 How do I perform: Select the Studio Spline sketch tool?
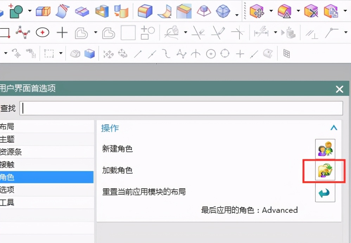tap(23, 33)
